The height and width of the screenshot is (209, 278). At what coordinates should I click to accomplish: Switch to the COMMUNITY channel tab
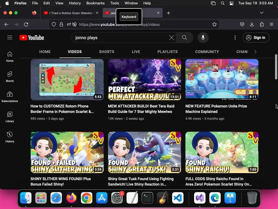click(x=207, y=52)
